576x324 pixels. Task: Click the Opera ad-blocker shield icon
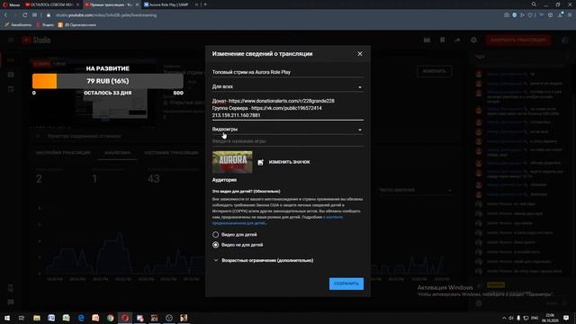coord(514,15)
